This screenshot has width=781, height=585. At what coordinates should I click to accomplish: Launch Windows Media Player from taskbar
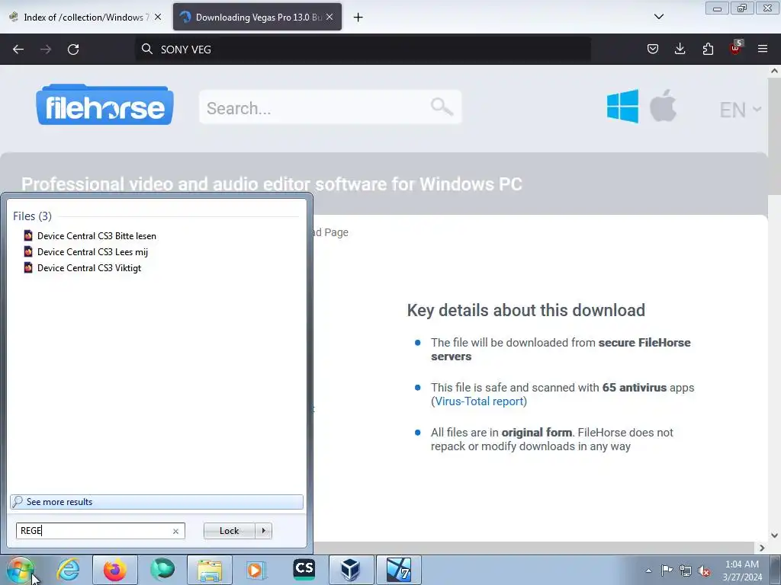[256, 570]
